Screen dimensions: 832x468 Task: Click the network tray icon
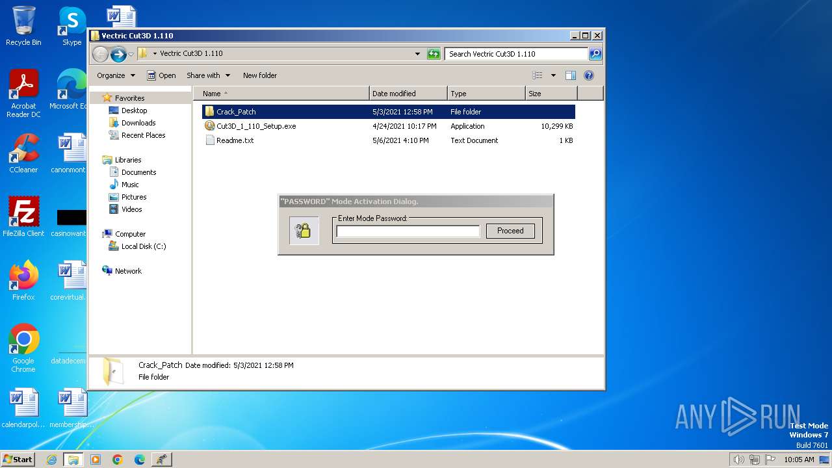click(x=755, y=460)
